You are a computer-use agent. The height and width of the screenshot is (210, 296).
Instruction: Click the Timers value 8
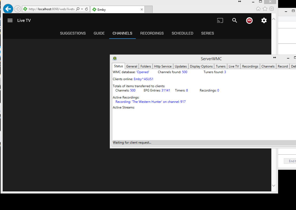coord(187,90)
